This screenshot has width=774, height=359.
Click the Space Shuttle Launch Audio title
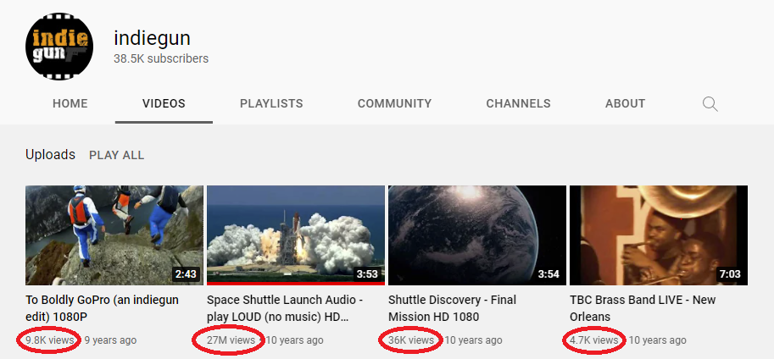click(285, 308)
